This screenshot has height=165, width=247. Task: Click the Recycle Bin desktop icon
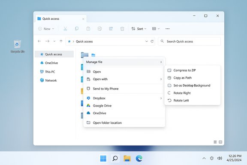18,46
